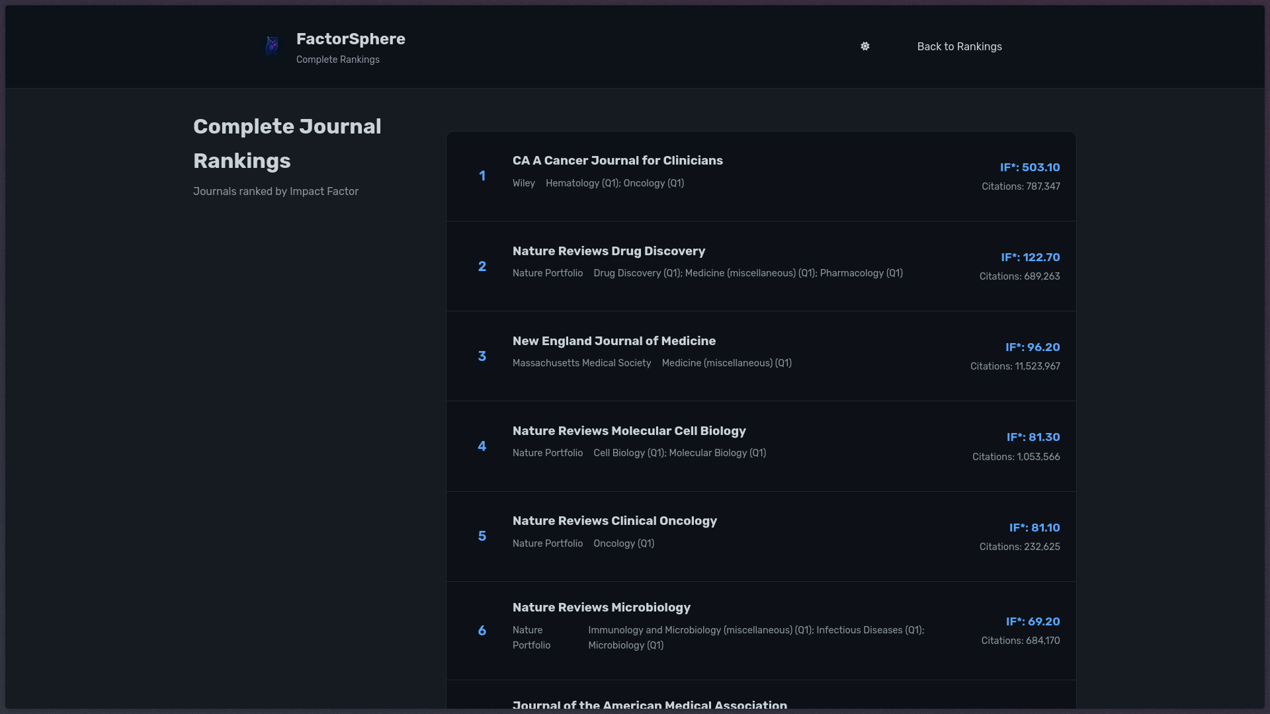
Task: Click the IF* 69.20 impact factor value
Action: click(x=1032, y=621)
